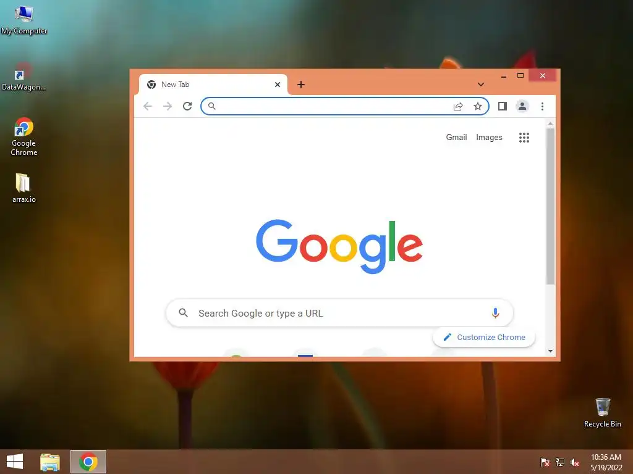This screenshot has height=474, width=633.
Task: Open the taskbar clock and date
Action: pyautogui.click(x=606, y=462)
